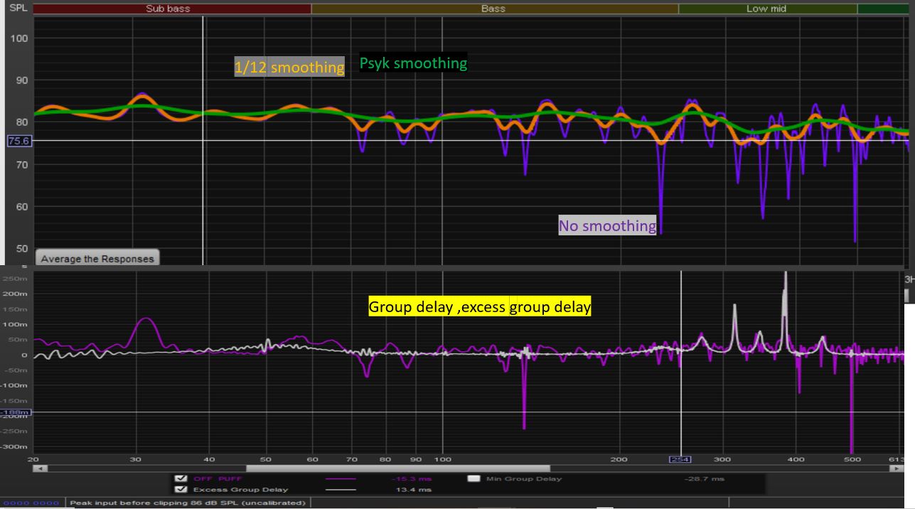This screenshot has height=509, width=915.
Task: Click the 75.6 SPL cursor value box
Action: pyautogui.click(x=17, y=141)
